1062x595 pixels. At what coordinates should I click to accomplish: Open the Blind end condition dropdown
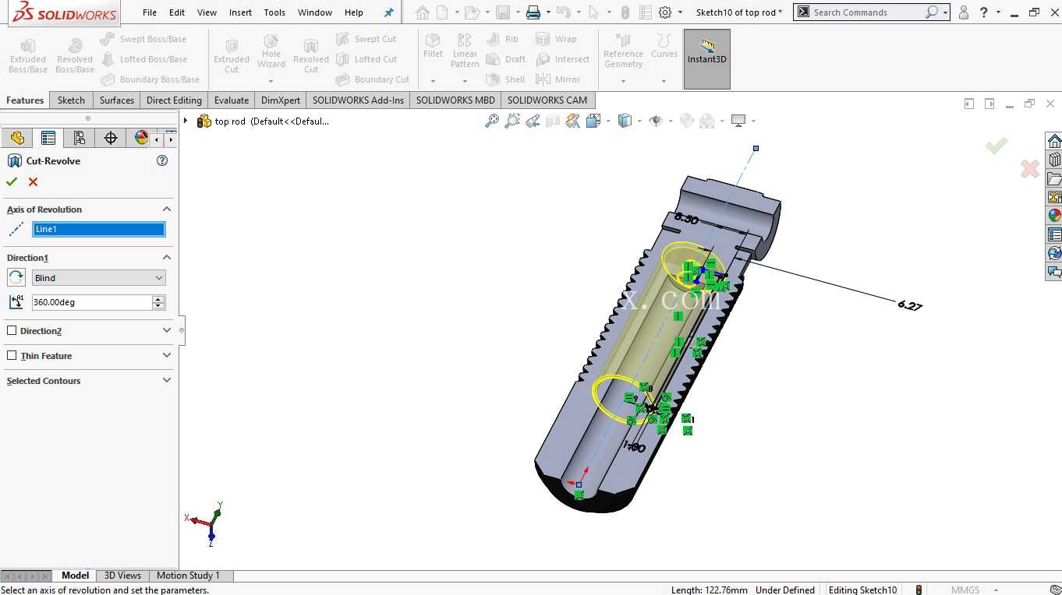pos(98,277)
